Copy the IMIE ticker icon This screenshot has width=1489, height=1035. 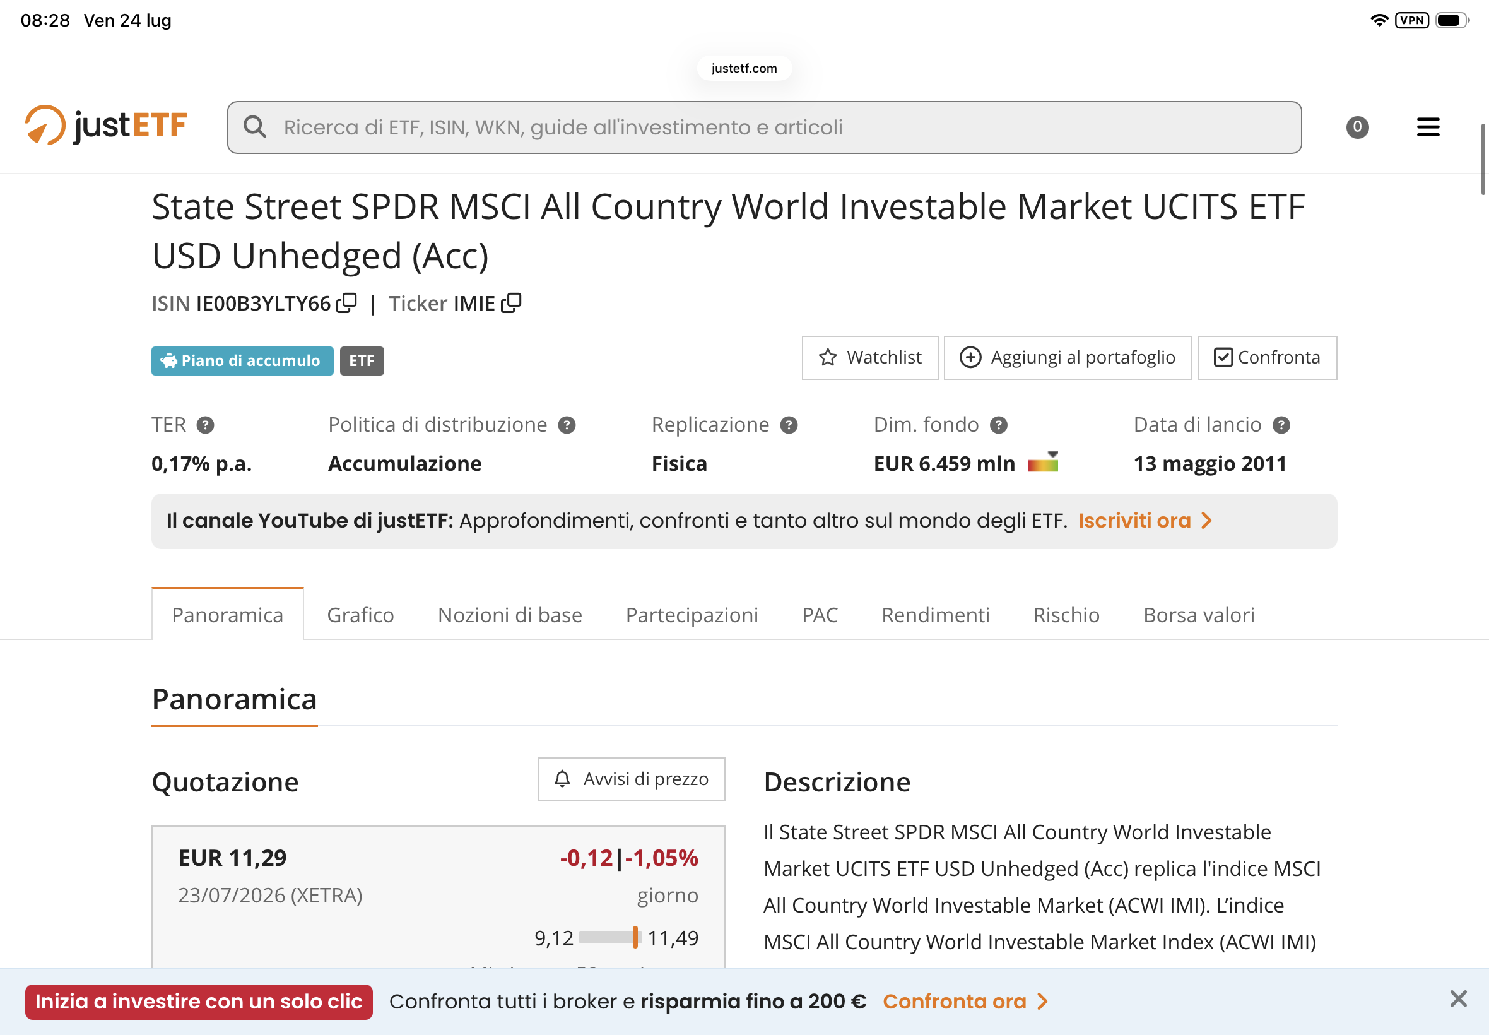(x=511, y=302)
